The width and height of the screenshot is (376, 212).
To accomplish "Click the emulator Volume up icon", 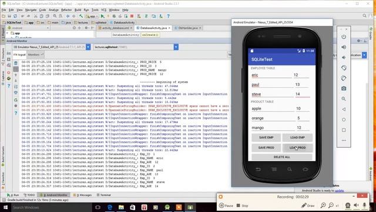I will [344, 47].
